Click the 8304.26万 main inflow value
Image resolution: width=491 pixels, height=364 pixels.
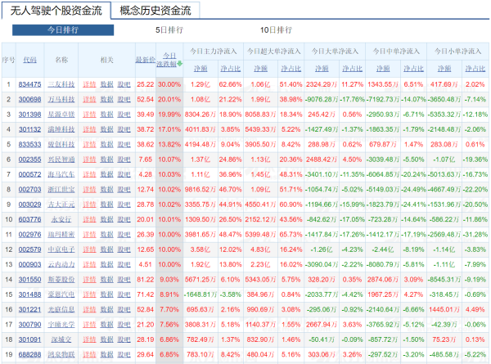(200, 115)
